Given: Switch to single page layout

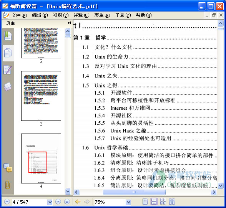Looking at the screenshot, I should click(x=145, y=201).
